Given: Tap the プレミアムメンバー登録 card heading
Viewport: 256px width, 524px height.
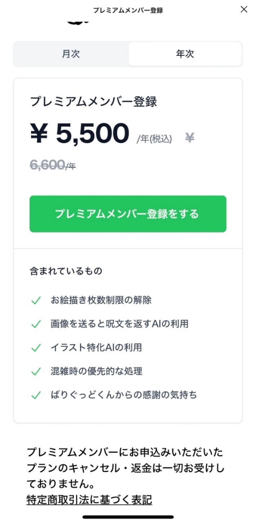Looking at the screenshot, I should (x=93, y=102).
